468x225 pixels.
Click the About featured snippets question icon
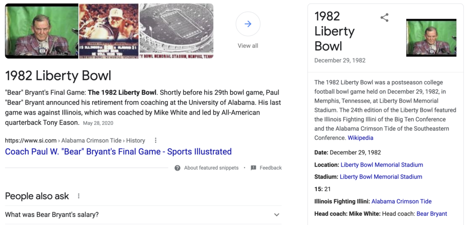coord(177,168)
